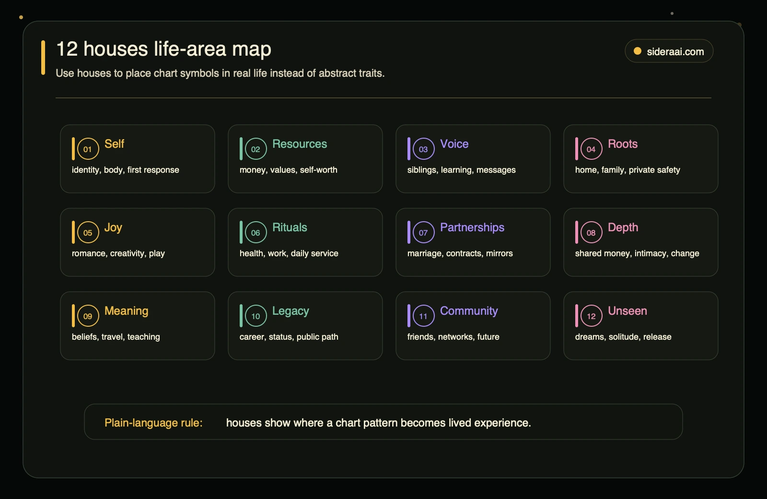
Task: Click 'houses show where a chart pattern' sentence
Action: pos(378,423)
